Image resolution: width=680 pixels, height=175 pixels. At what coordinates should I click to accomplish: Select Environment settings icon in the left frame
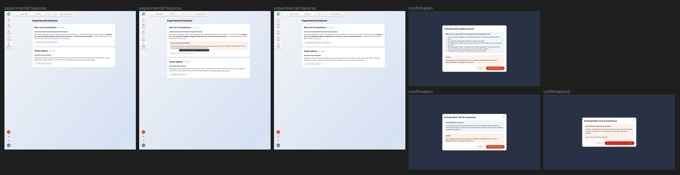click(x=9, y=45)
